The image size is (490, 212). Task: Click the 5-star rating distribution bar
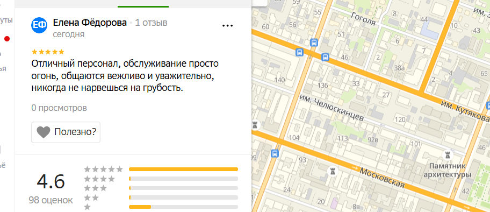point(183,169)
